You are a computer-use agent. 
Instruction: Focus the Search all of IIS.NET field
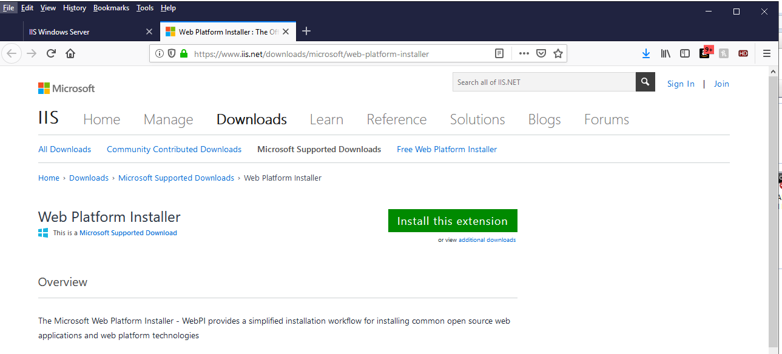(x=544, y=82)
